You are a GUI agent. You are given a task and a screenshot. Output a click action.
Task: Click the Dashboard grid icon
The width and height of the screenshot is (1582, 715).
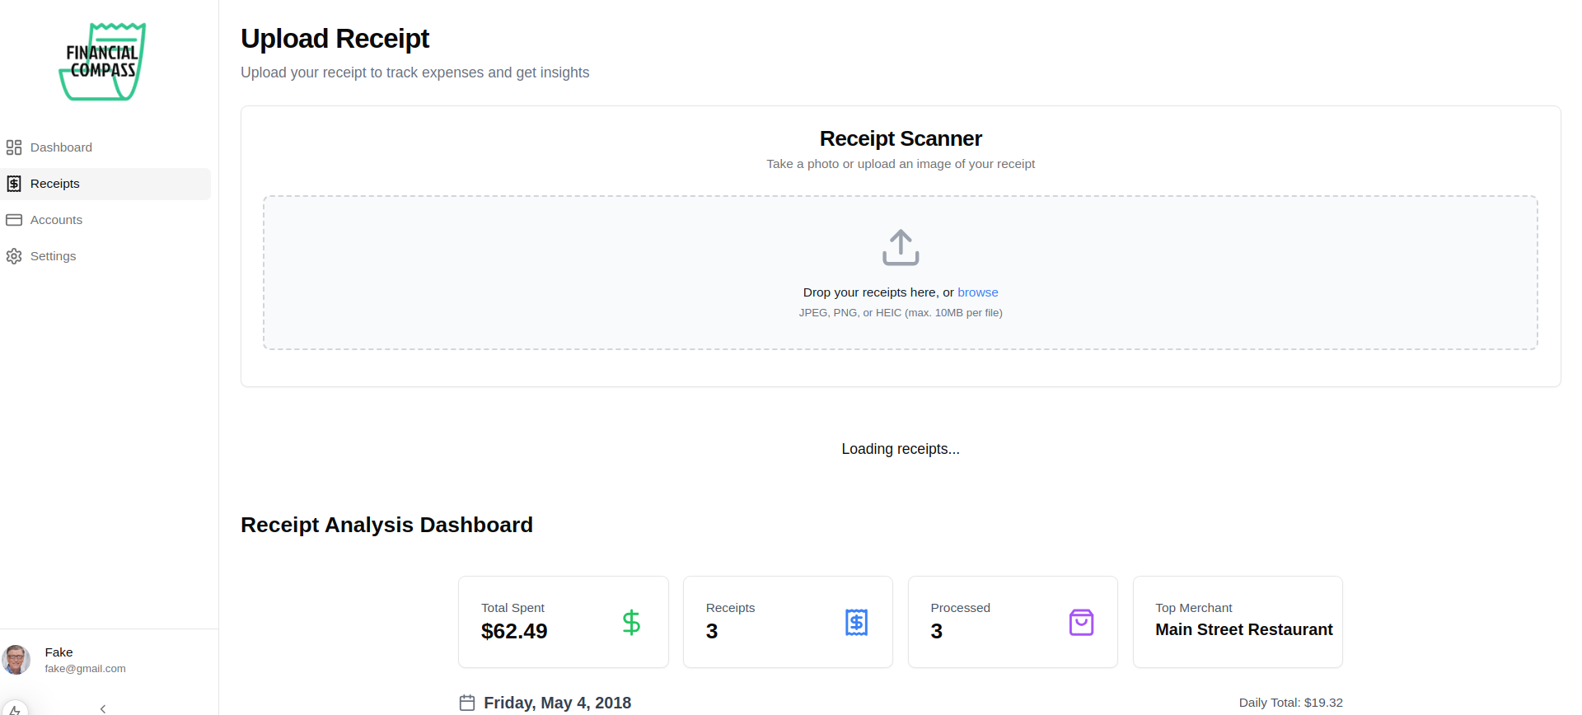coord(14,147)
